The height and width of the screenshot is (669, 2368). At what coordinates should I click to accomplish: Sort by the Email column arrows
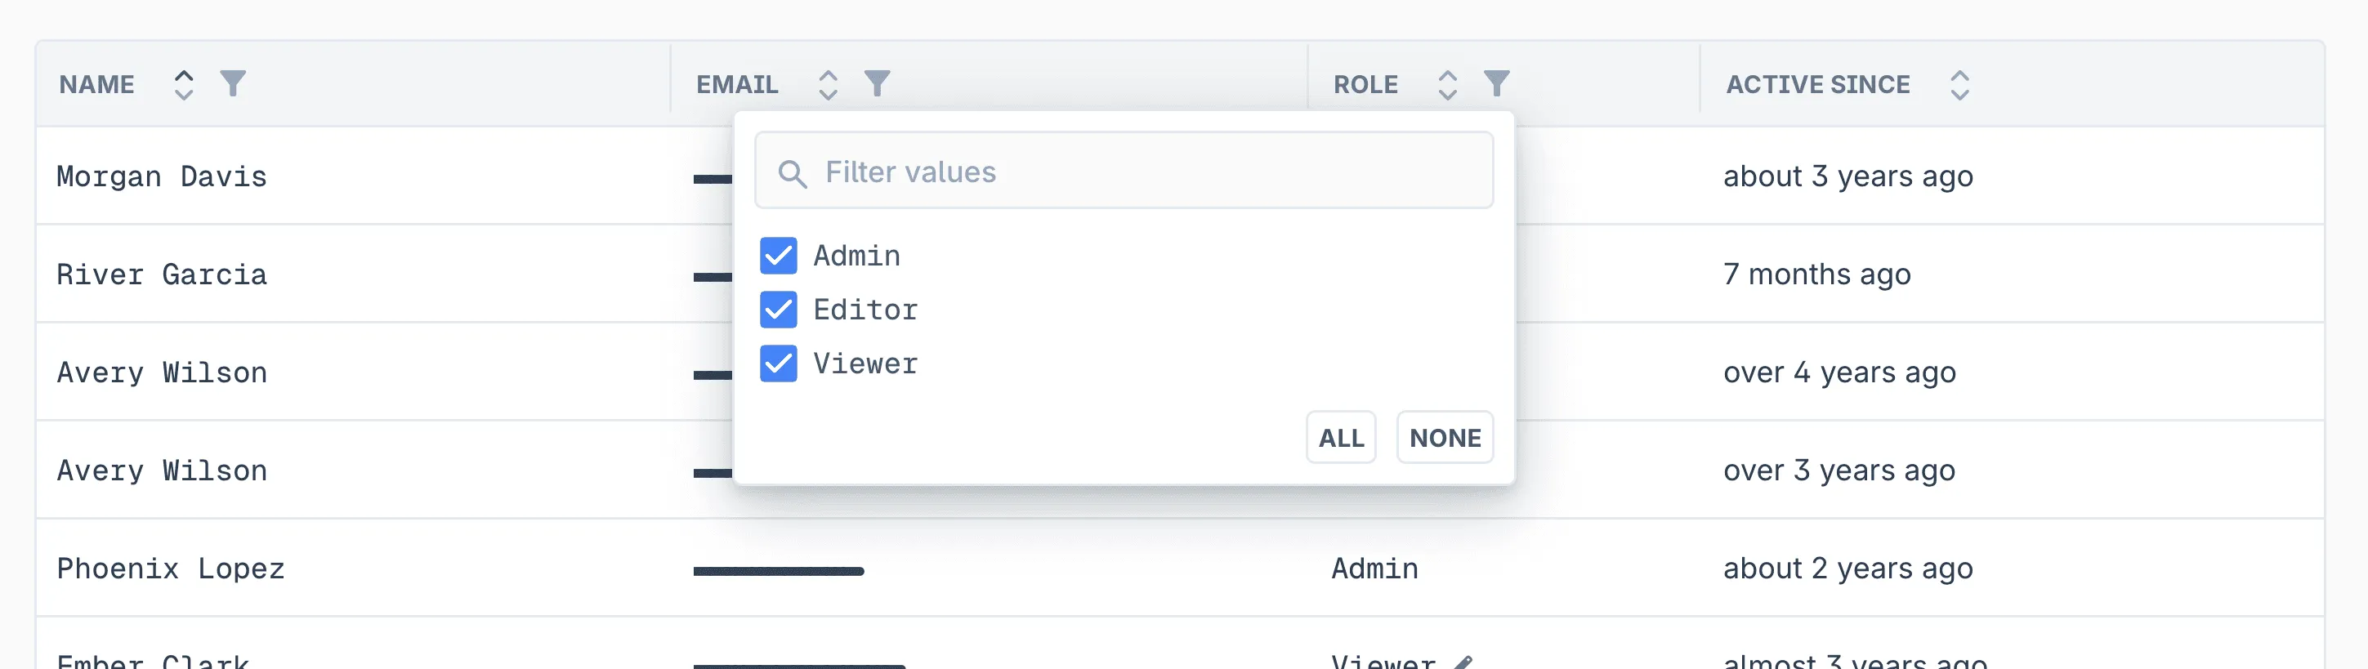tap(827, 85)
